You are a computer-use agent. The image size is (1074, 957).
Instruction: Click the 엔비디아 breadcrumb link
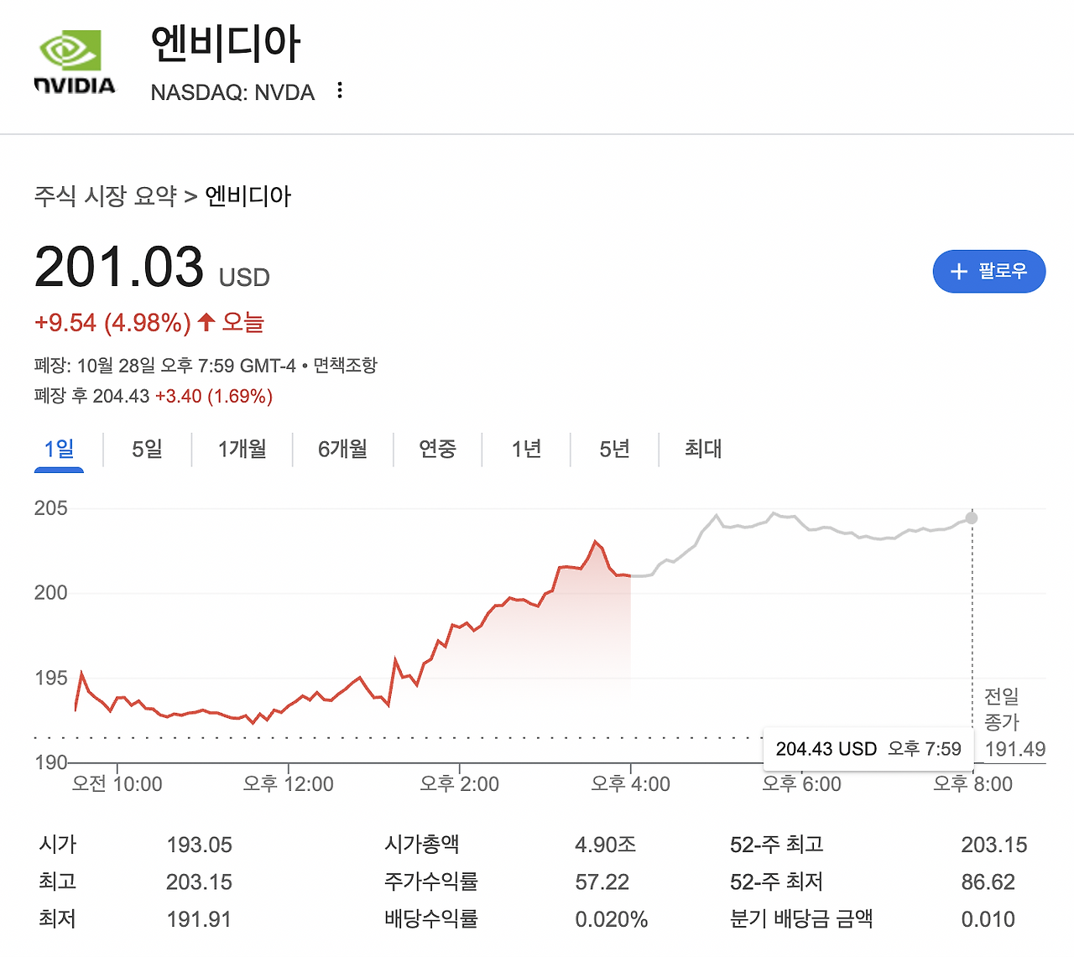coord(248,196)
